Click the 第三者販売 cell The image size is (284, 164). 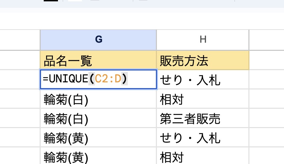click(x=203, y=119)
